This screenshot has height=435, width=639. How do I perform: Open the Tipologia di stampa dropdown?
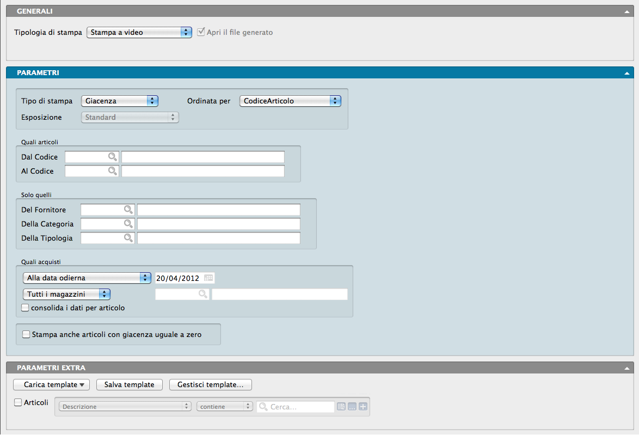coord(139,33)
